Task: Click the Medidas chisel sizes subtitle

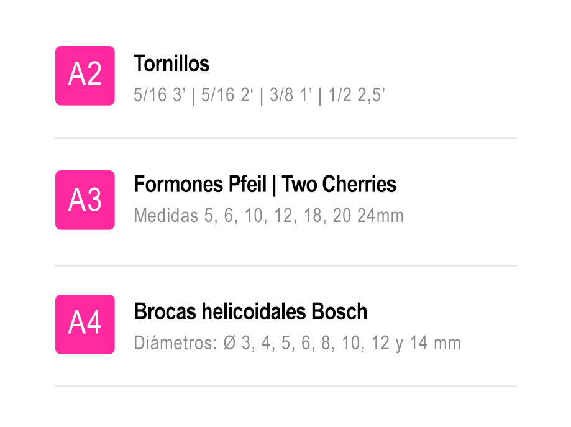Action: (269, 215)
